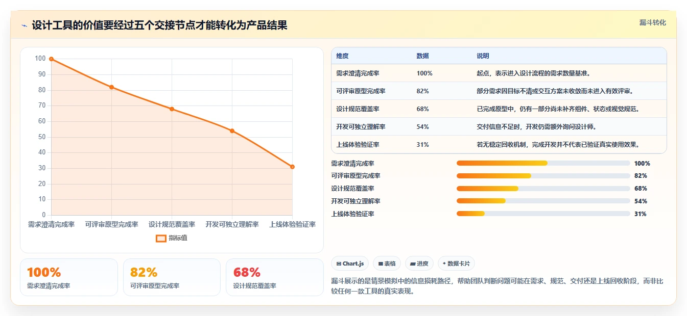This screenshot has width=687, height=316.
Task: Click the 指标值 legend label
Action: coord(178,238)
